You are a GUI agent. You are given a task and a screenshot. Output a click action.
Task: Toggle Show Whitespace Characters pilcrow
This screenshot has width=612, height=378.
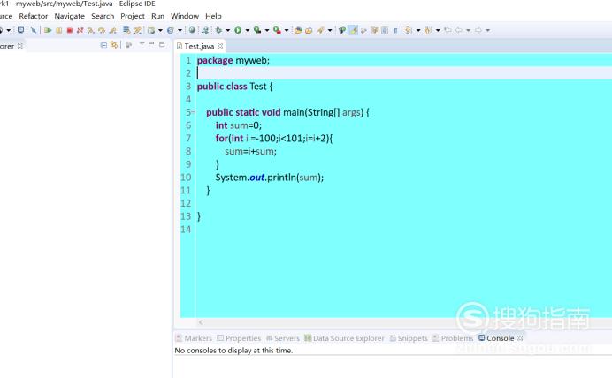[395, 30]
